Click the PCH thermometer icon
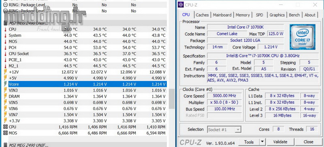The height and width of the screenshot is (147, 324). 5,47
